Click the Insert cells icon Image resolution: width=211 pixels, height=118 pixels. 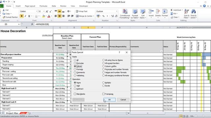tap(151, 11)
